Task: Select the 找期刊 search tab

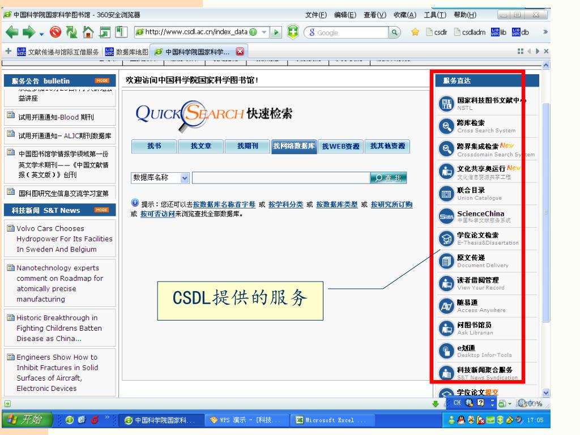Action: tap(248, 146)
